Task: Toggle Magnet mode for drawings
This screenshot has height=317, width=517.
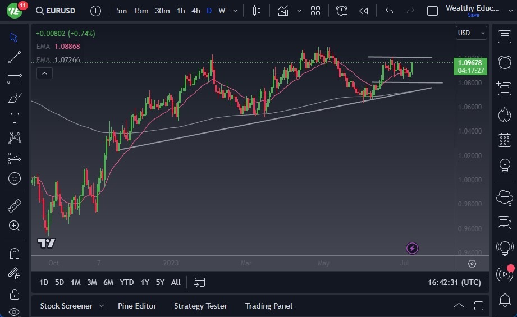Action: 15,253
